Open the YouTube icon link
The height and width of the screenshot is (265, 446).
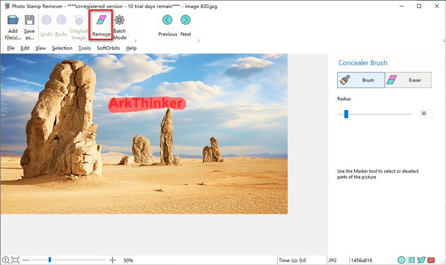431,260
